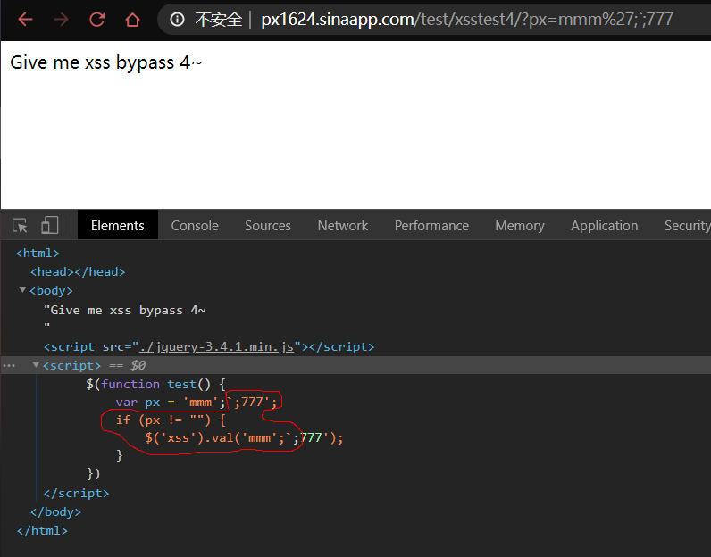Image resolution: width=711 pixels, height=557 pixels.
Task: Reload the page with the refresh icon
Action: click(96, 19)
